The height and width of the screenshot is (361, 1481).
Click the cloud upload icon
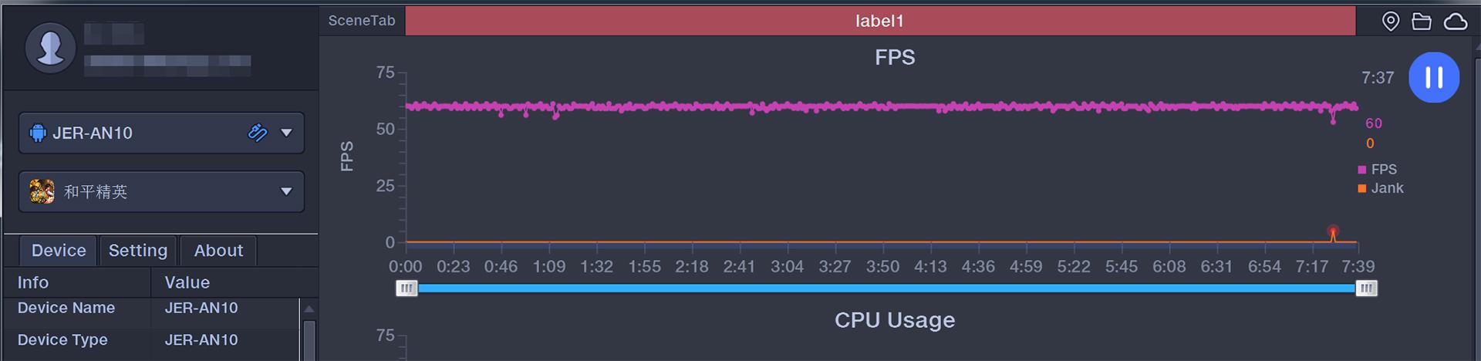[x=1456, y=22]
